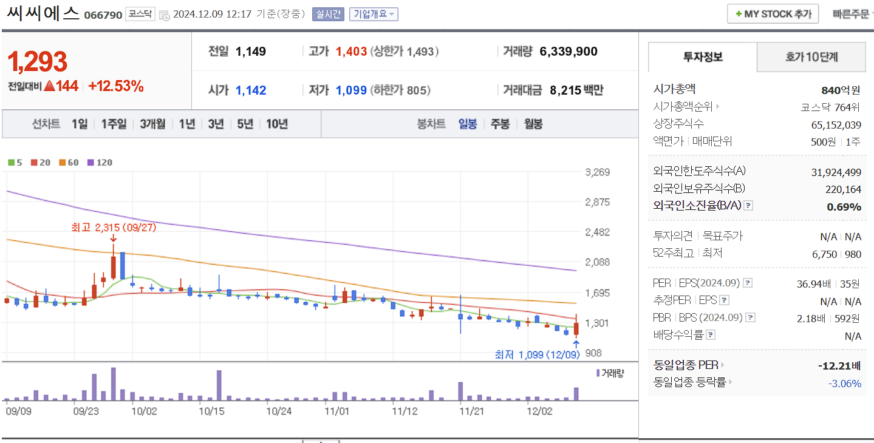Image resolution: width=874 pixels, height=443 pixels.
Task: Click the MY STOCK 추가 button
Action: click(773, 13)
